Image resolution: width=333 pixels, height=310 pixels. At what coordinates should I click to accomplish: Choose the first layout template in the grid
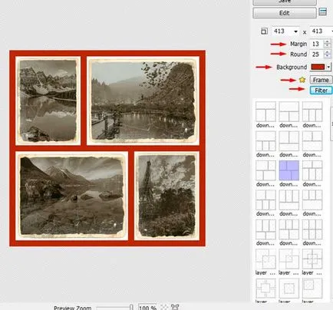pos(265,111)
